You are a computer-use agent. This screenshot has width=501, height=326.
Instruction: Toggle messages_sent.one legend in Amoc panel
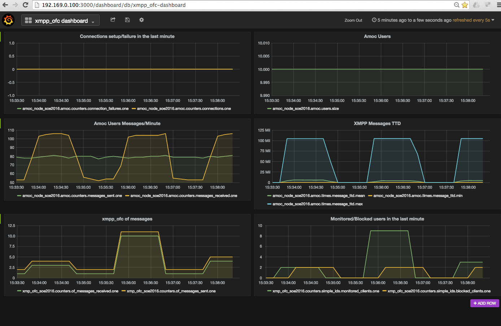[x=72, y=196]
